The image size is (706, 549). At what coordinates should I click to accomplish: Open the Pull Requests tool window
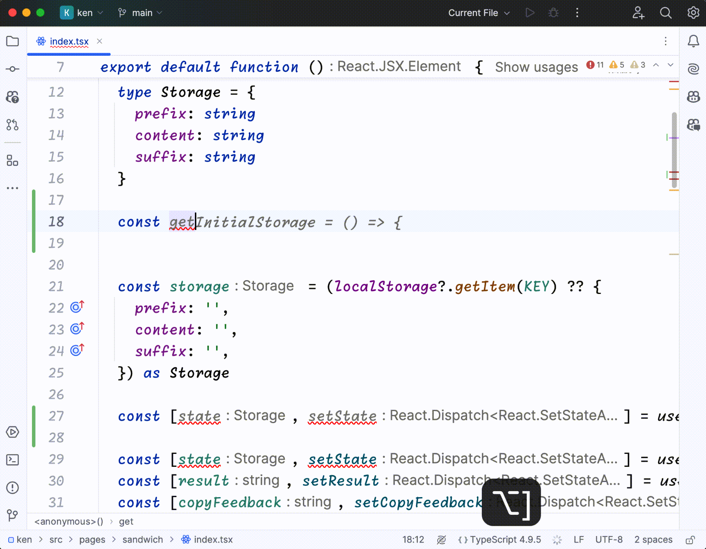13,125
